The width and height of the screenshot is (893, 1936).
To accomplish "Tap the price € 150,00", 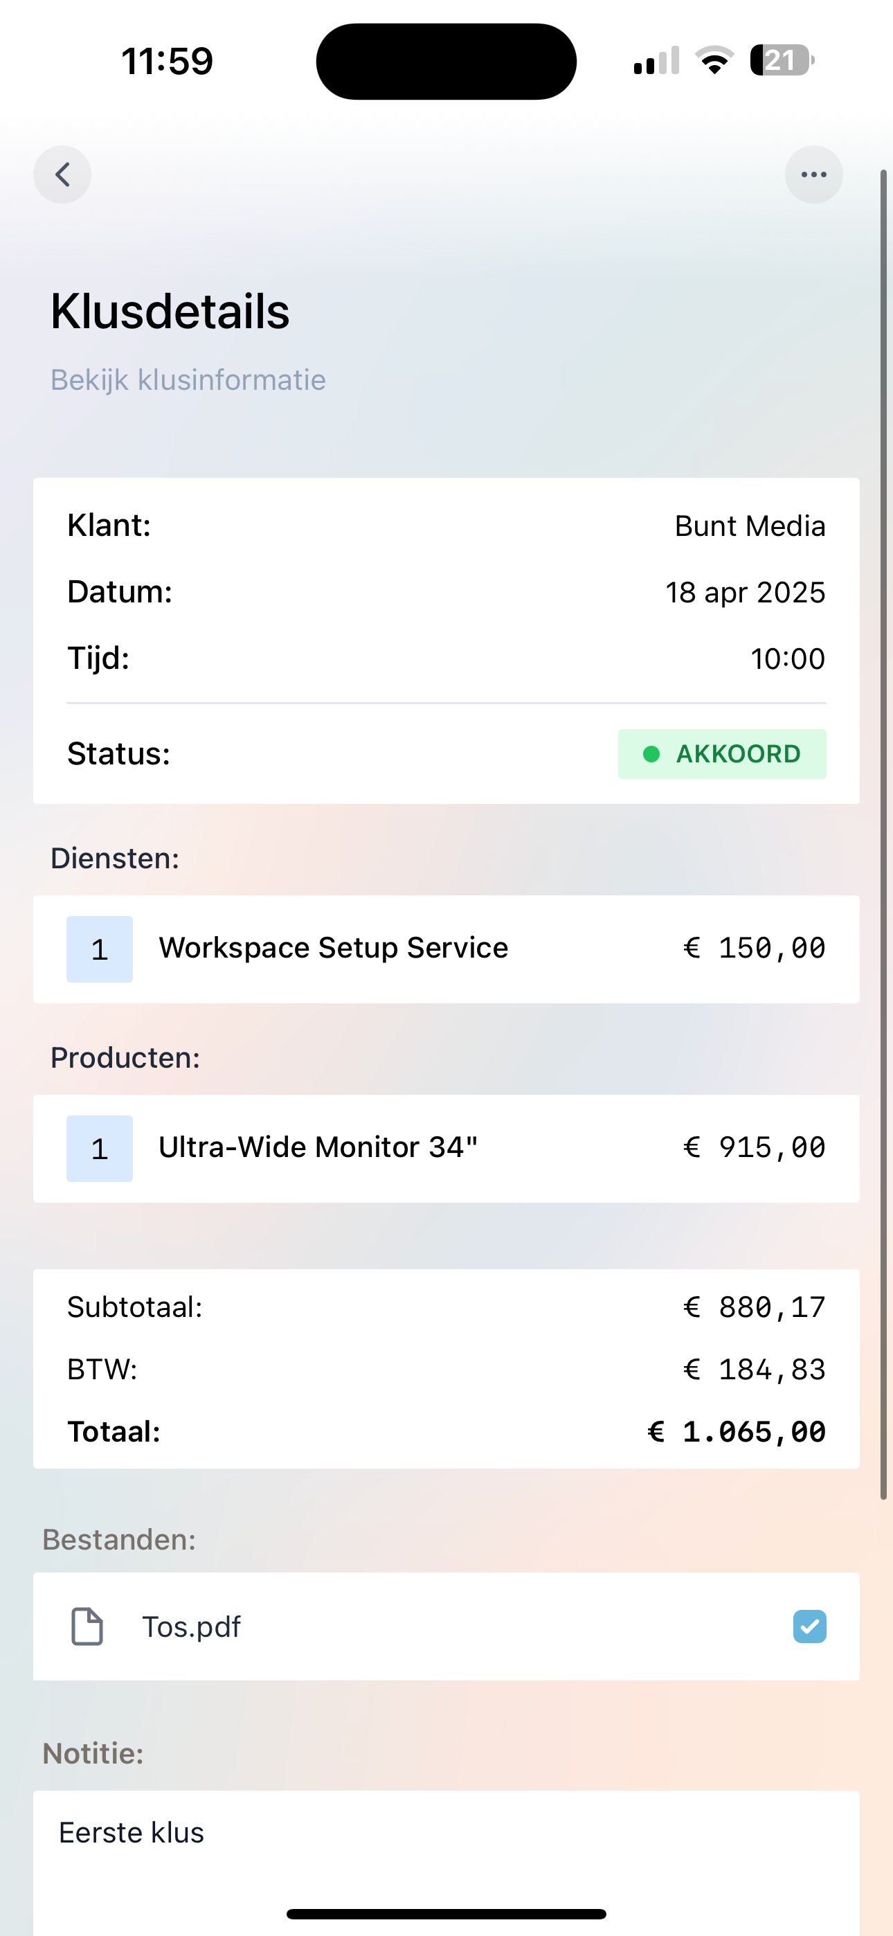I will tap(754, 948).
